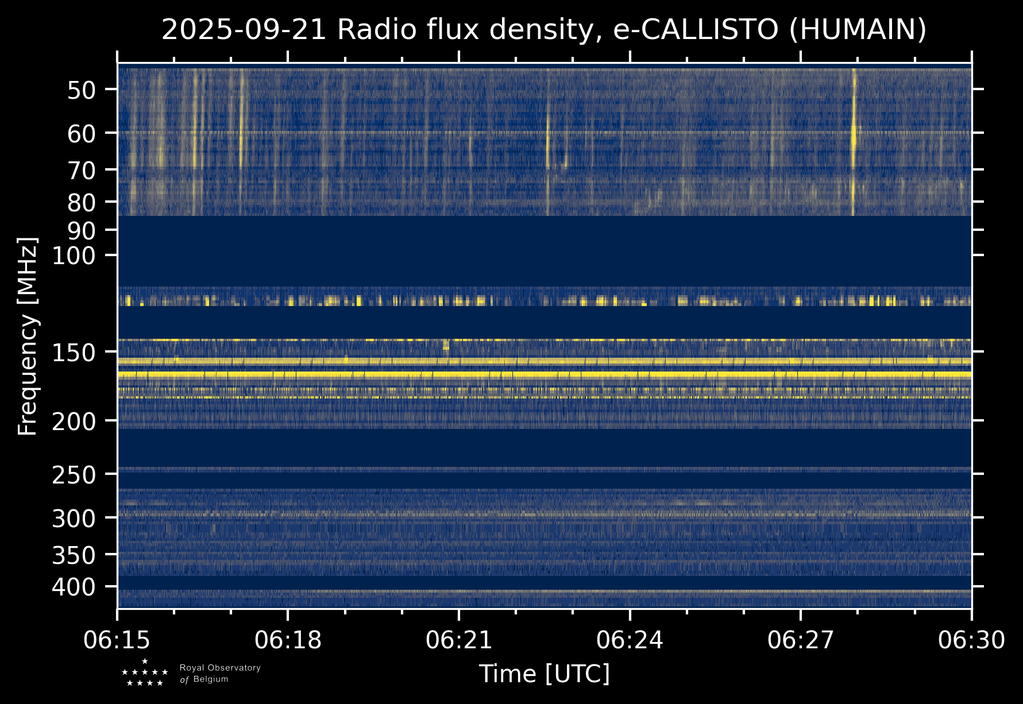Pick the 06:24 time axis label
The width and height of the screenshot is (1023, 704).
630,640
